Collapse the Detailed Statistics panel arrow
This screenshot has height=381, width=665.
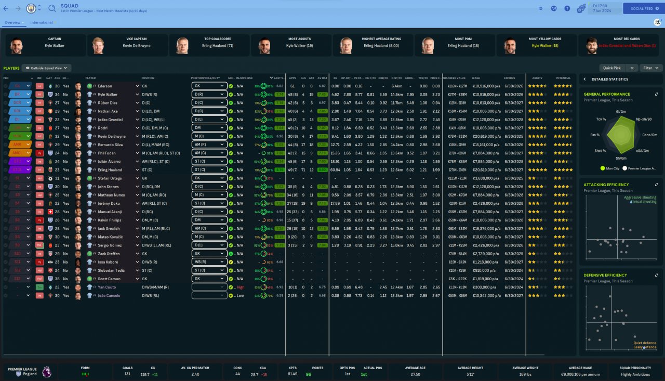coord(584,79)
